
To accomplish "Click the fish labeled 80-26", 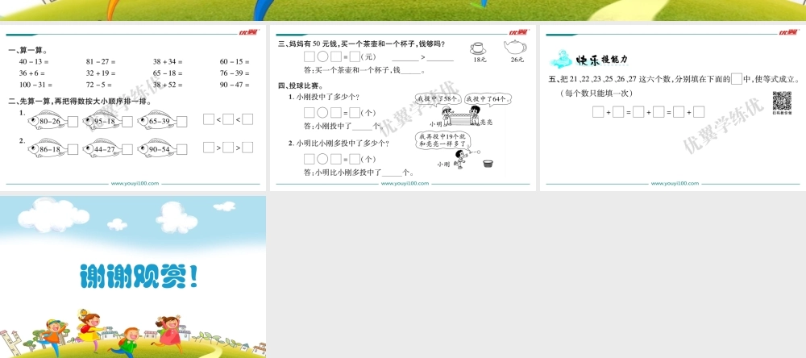I will pos(48,122).
